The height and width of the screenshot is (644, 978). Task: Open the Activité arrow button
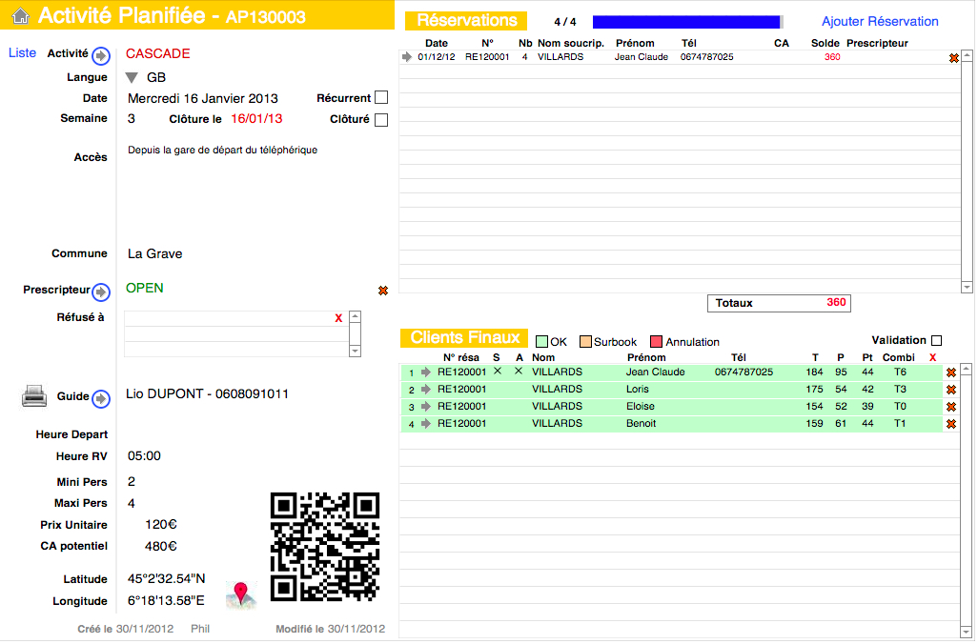[x=101, y=56]
